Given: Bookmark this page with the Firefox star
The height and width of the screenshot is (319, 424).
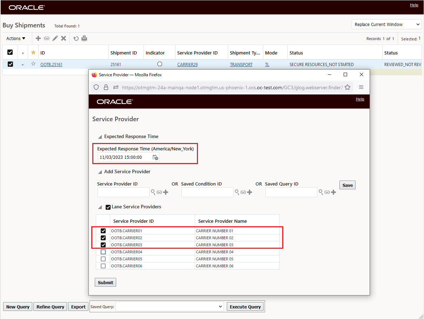Looking at the screenshot, I should pos(347,87).
